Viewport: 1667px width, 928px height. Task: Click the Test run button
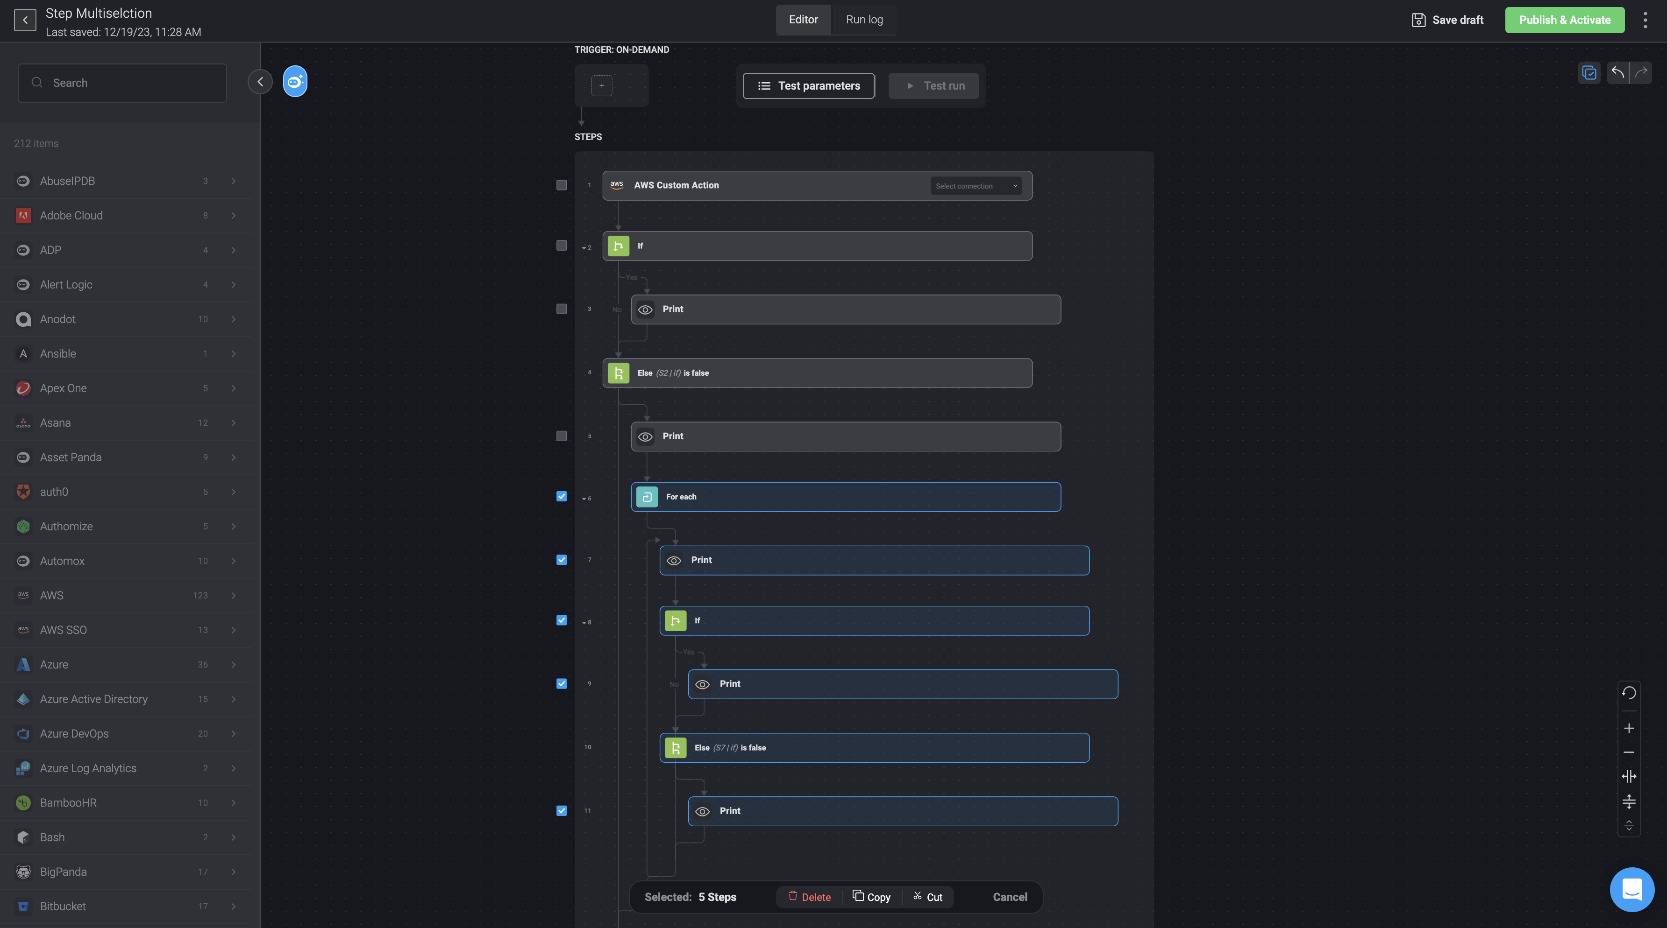934,85
